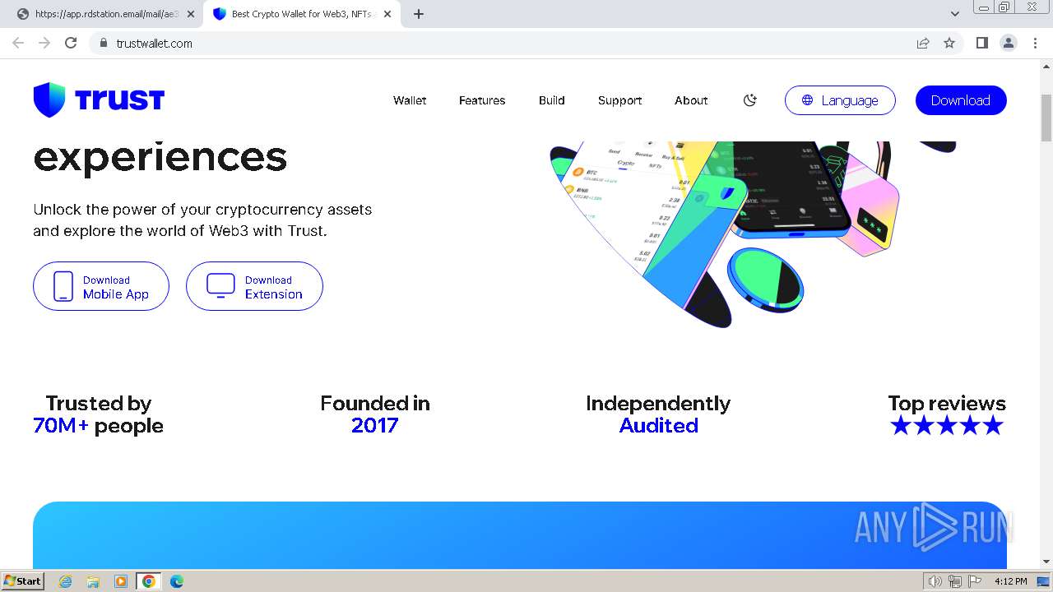Close the Best Crypto Wallet tab

click(x=387, y=14)
